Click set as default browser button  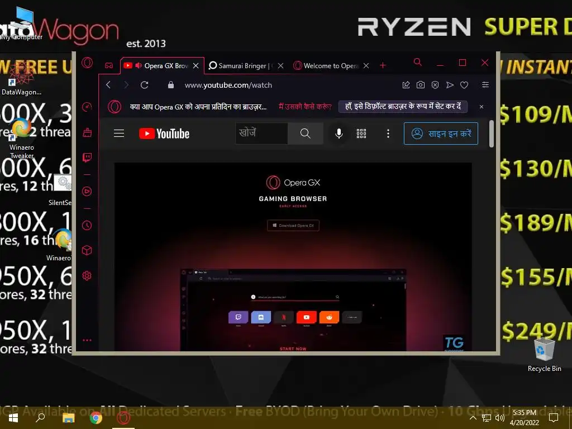click(403, 107)
